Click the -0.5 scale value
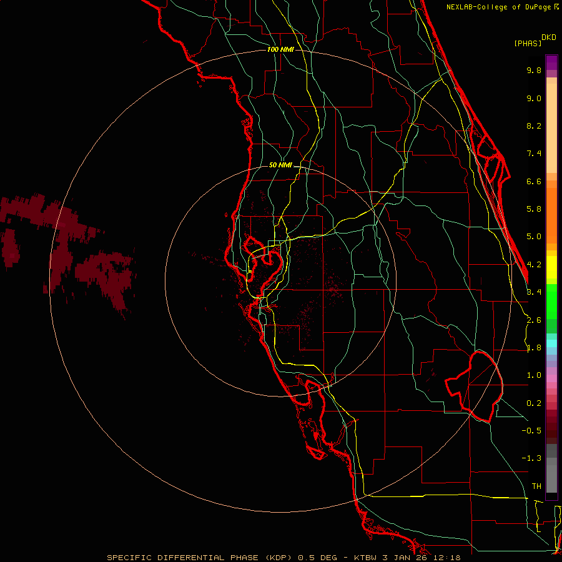This screenshot has width=562, height=562. pyautogui.click(x=531, y=431)
